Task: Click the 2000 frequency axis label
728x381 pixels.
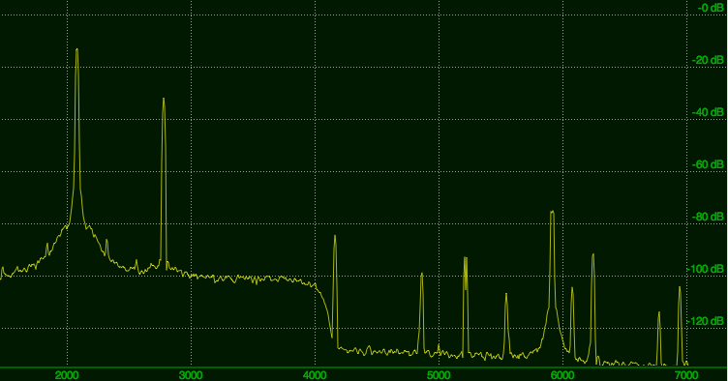Action: point(67,375)
